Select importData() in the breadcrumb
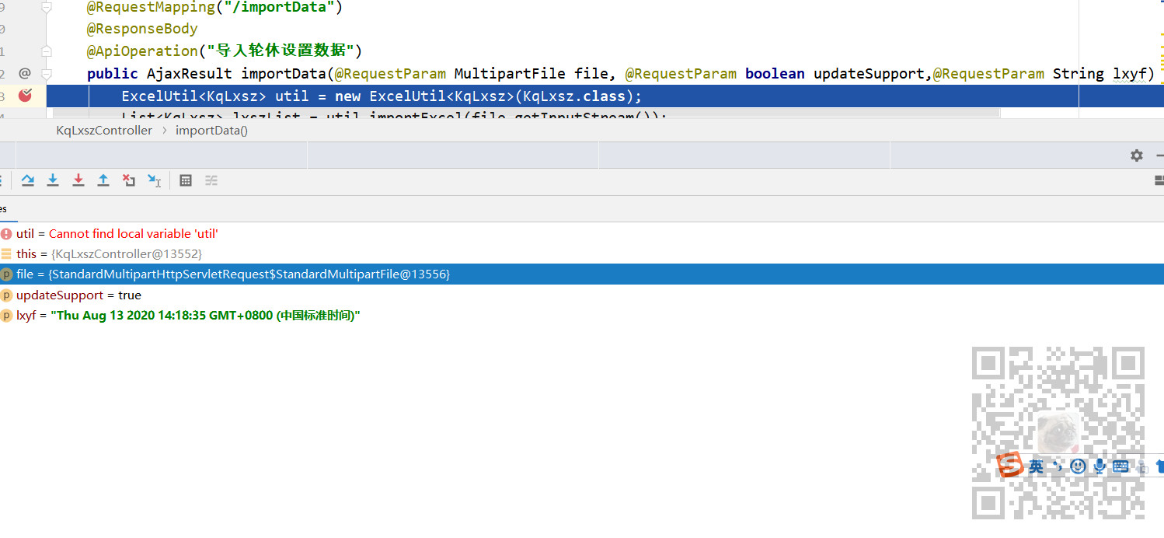 click(x=211, y=131)
